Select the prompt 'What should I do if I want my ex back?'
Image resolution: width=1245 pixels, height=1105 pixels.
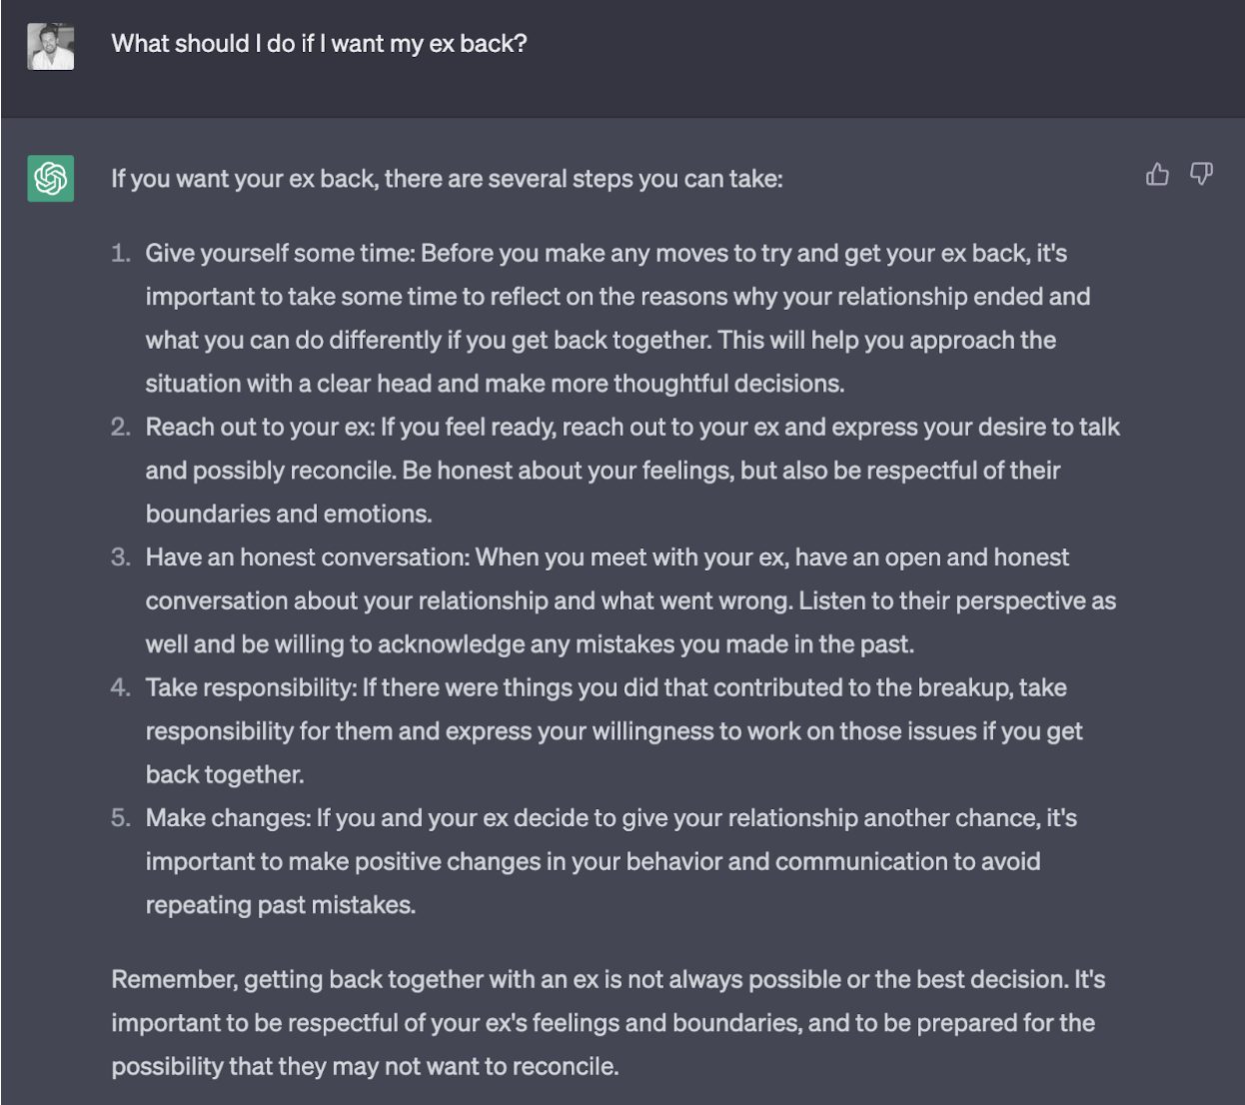(319, 44)
